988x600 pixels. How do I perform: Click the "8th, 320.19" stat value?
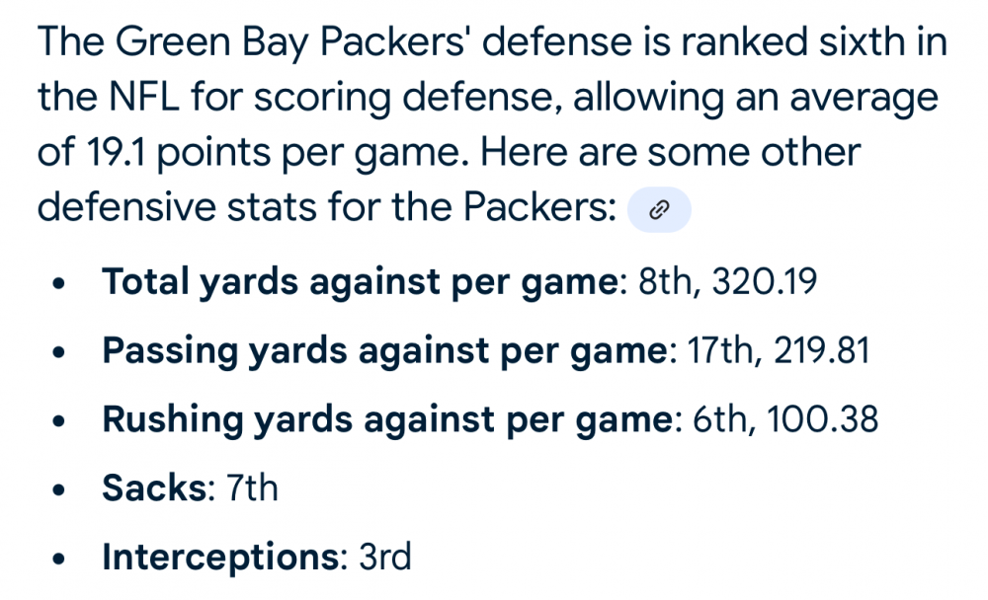coord(728,283)
